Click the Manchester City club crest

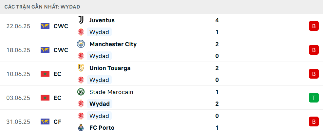(81, 44)
